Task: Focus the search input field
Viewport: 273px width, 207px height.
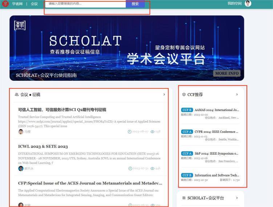Action: [x=86, y=4]
